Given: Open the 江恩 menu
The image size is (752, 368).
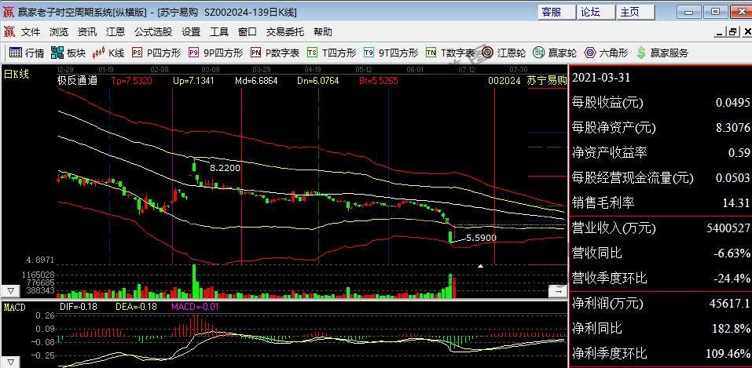Looking at the screenshot, I should [x=116, y=32].
